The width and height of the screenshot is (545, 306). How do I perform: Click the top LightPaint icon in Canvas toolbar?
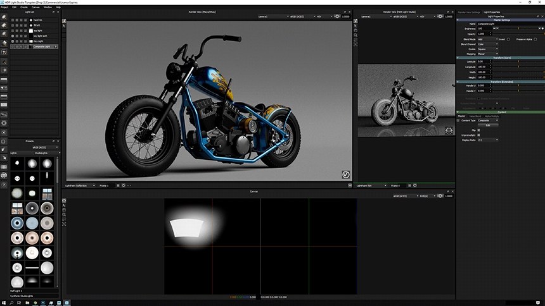tap(64, 200)
